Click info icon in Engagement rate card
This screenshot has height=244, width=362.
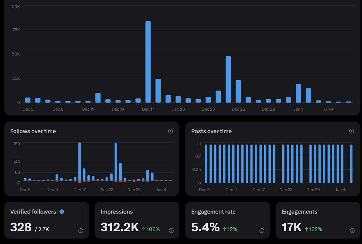[262, 230]
